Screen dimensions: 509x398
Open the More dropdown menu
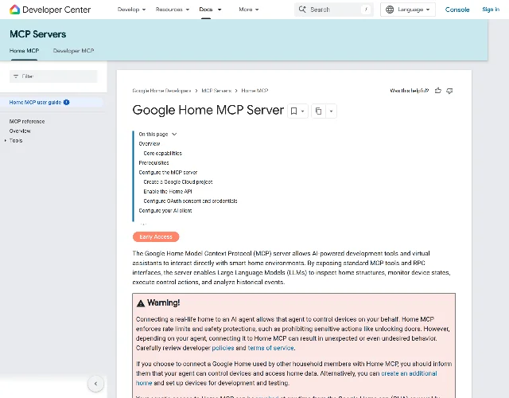[249, 10]
